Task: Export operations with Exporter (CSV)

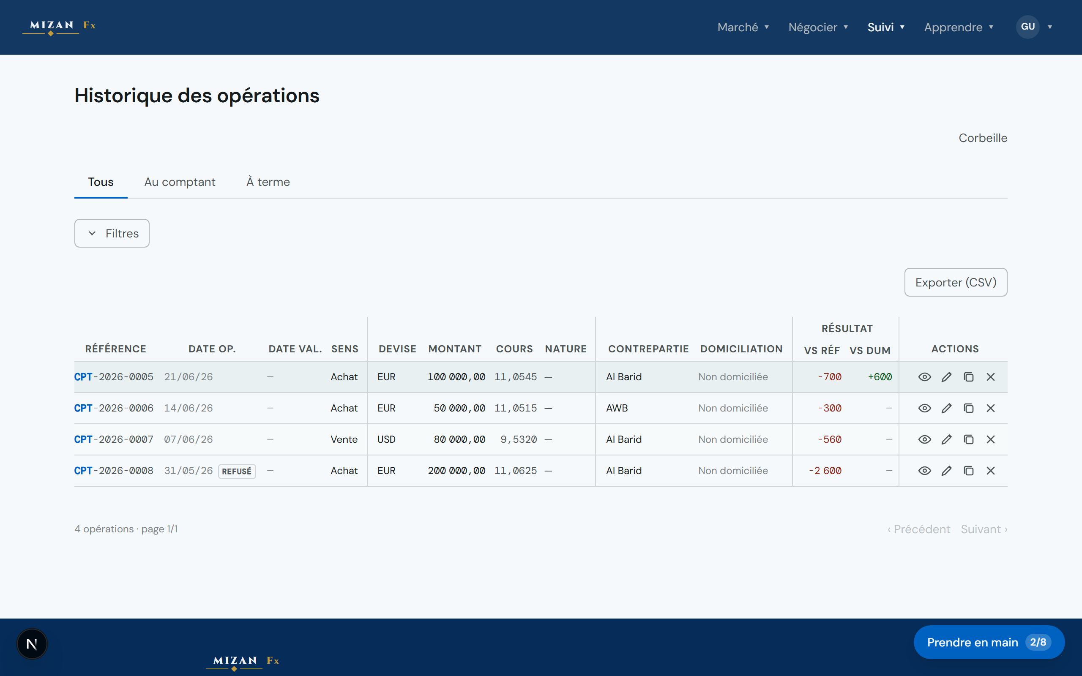Action: [956, 282]
